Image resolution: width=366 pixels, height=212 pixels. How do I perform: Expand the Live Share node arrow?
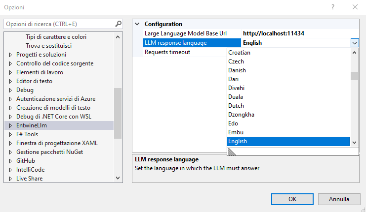[10, 179]
